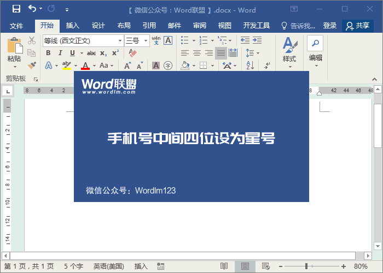Align text left
This screenshot has height=273, width=383.
click(x=185, y=53)
